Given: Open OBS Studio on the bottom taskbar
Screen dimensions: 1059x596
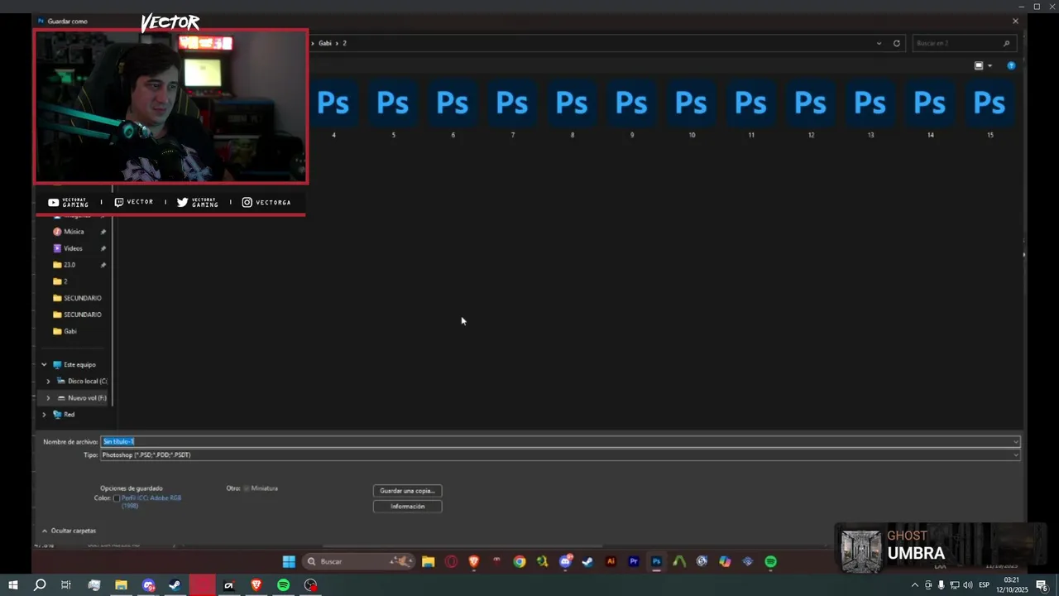Looking at the screenshot, I should coord(310,585).
